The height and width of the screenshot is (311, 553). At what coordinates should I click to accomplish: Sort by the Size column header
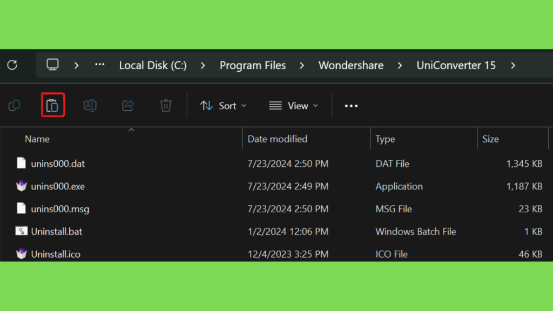click(x=490, y=139)
